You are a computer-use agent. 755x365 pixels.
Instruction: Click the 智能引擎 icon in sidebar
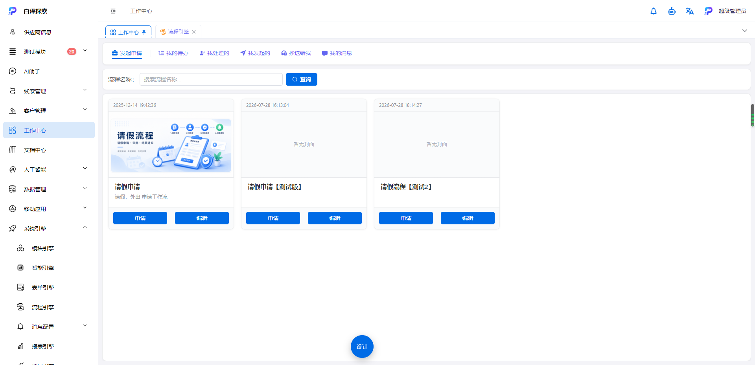coord(20,268)
